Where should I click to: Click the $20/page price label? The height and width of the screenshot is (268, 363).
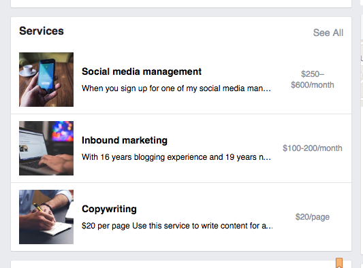313,217
